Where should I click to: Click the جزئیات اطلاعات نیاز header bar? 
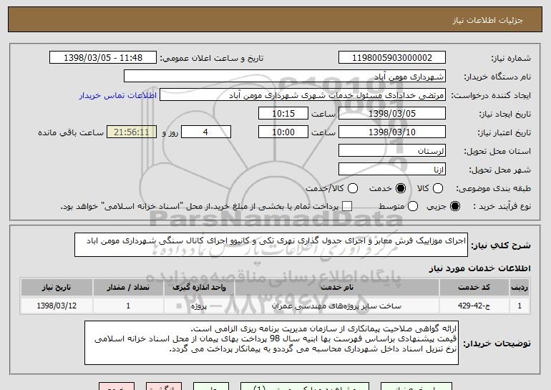(x=275, y=19)
